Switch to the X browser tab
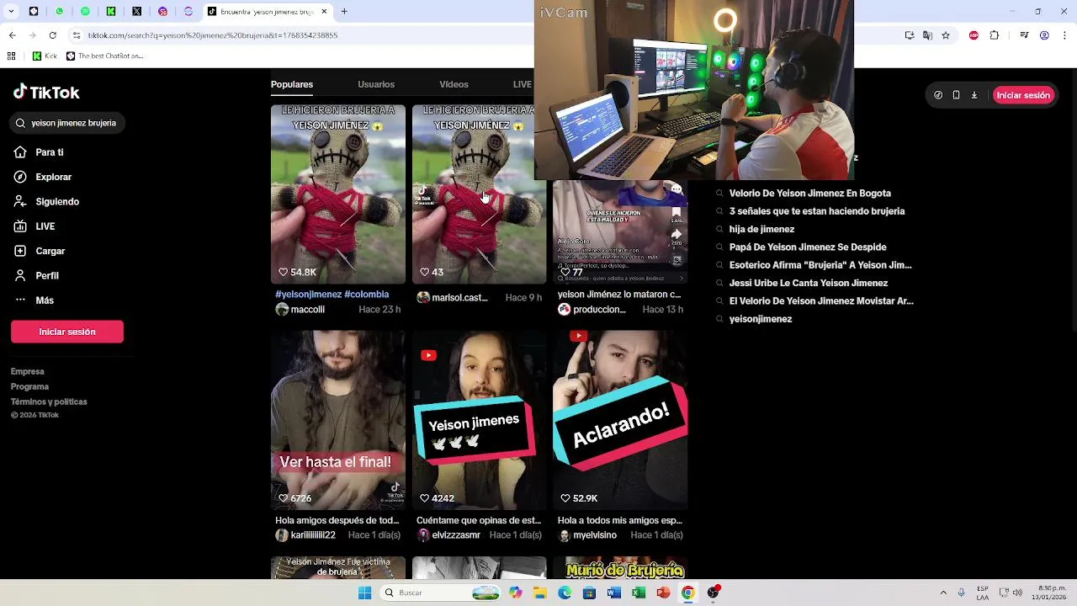The height and width of the screenshot is (606, 1077). click(x=137, y=12)
